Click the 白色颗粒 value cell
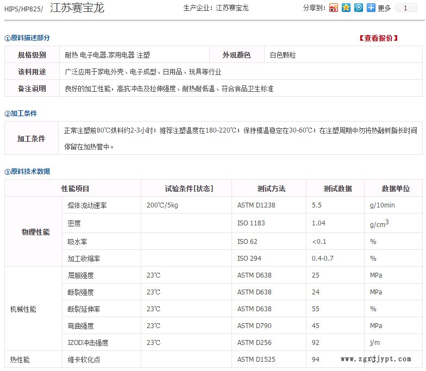Screen dimensions: 426x371 point(343,55)
